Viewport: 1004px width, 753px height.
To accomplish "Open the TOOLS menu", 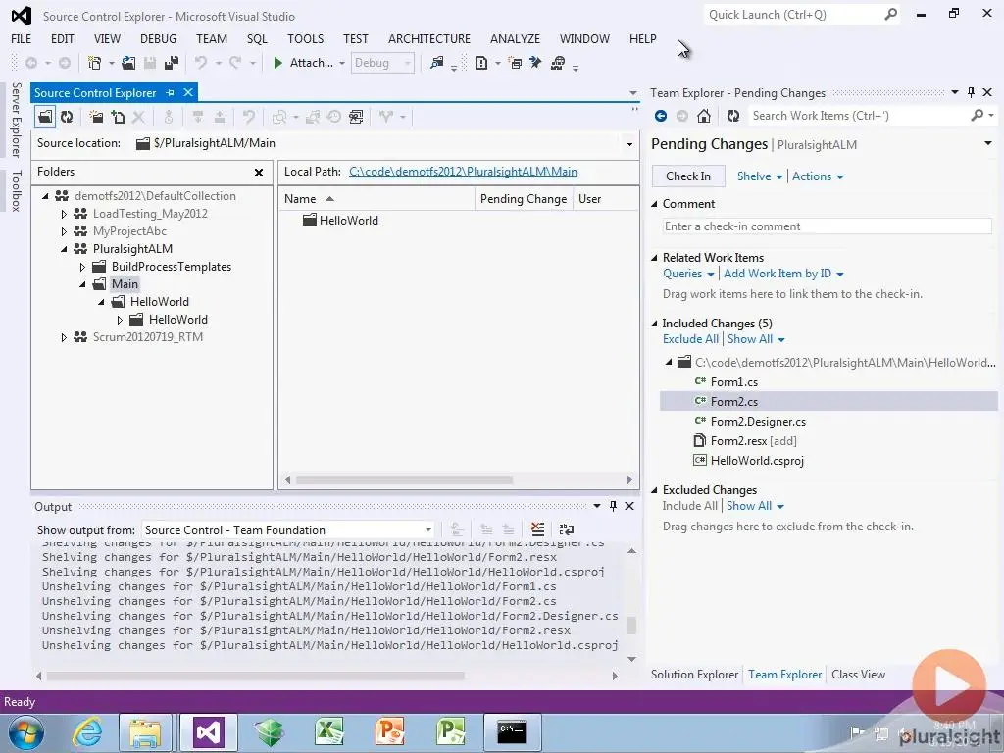I will coord(306,39).
